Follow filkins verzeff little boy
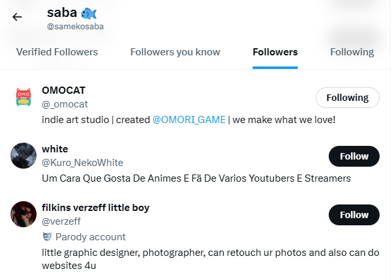Image resolution: width=392 pixels, height=280 pixels. click(x=354, y=215)
